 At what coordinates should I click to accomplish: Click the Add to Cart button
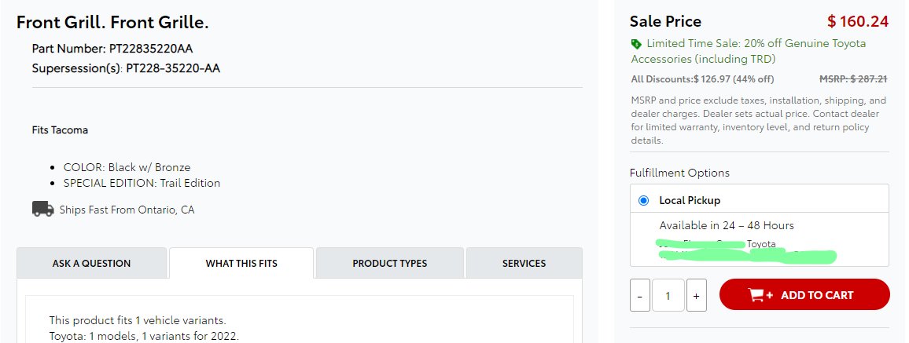coord(804,294)
